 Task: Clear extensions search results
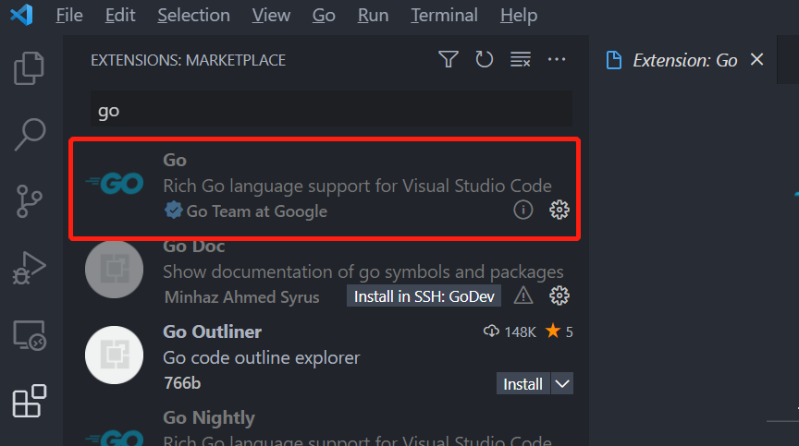(x=521, y=59)
